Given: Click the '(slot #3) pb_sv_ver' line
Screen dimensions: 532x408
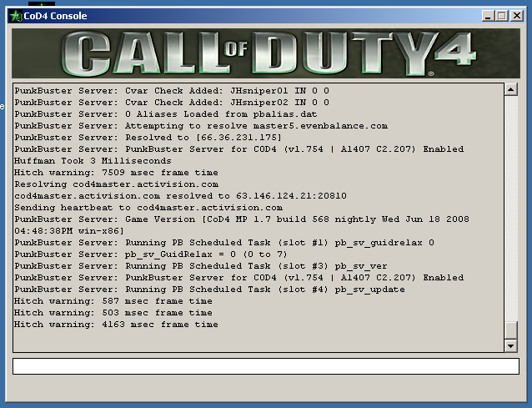Looking at the screenshot, I should point(200,266).
